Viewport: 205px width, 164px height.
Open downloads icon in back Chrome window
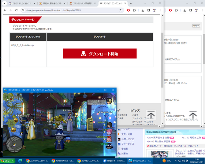coord(184,10)
